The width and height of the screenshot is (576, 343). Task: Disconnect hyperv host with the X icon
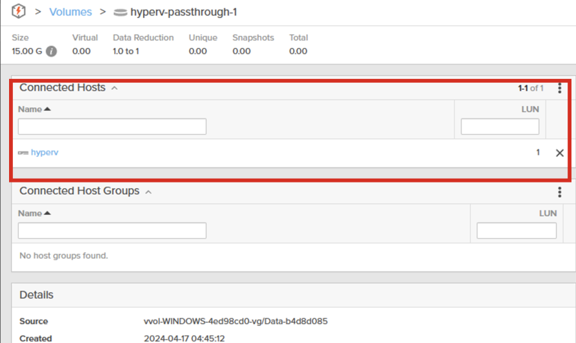pyautogui.click(x=560, y=153)
